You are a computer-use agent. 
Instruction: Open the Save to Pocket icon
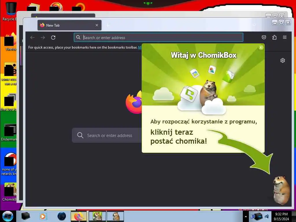click(x=264, y=37)
